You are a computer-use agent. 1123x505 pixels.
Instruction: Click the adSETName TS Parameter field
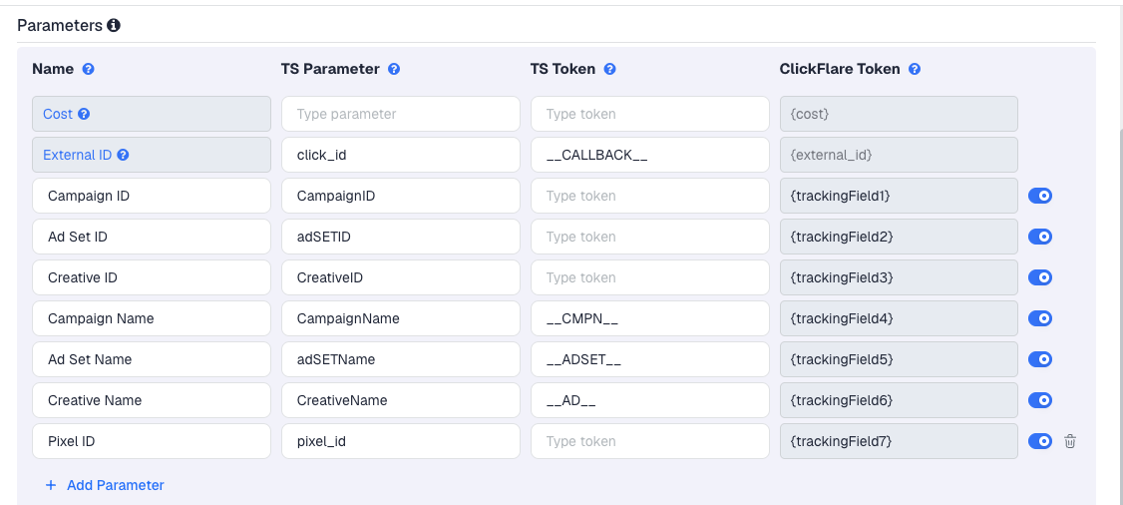tap(401, 359)
